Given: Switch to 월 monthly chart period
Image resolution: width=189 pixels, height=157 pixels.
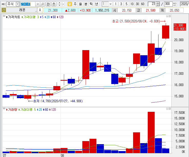Looking at the screenshot, I should point(81,4).
